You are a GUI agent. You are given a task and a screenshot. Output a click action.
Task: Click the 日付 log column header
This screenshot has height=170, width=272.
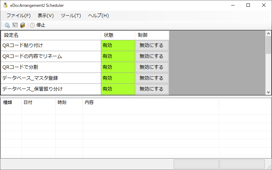(x=38, y=102)
